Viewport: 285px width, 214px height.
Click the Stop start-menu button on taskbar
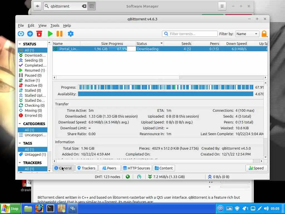click(11, 208)
